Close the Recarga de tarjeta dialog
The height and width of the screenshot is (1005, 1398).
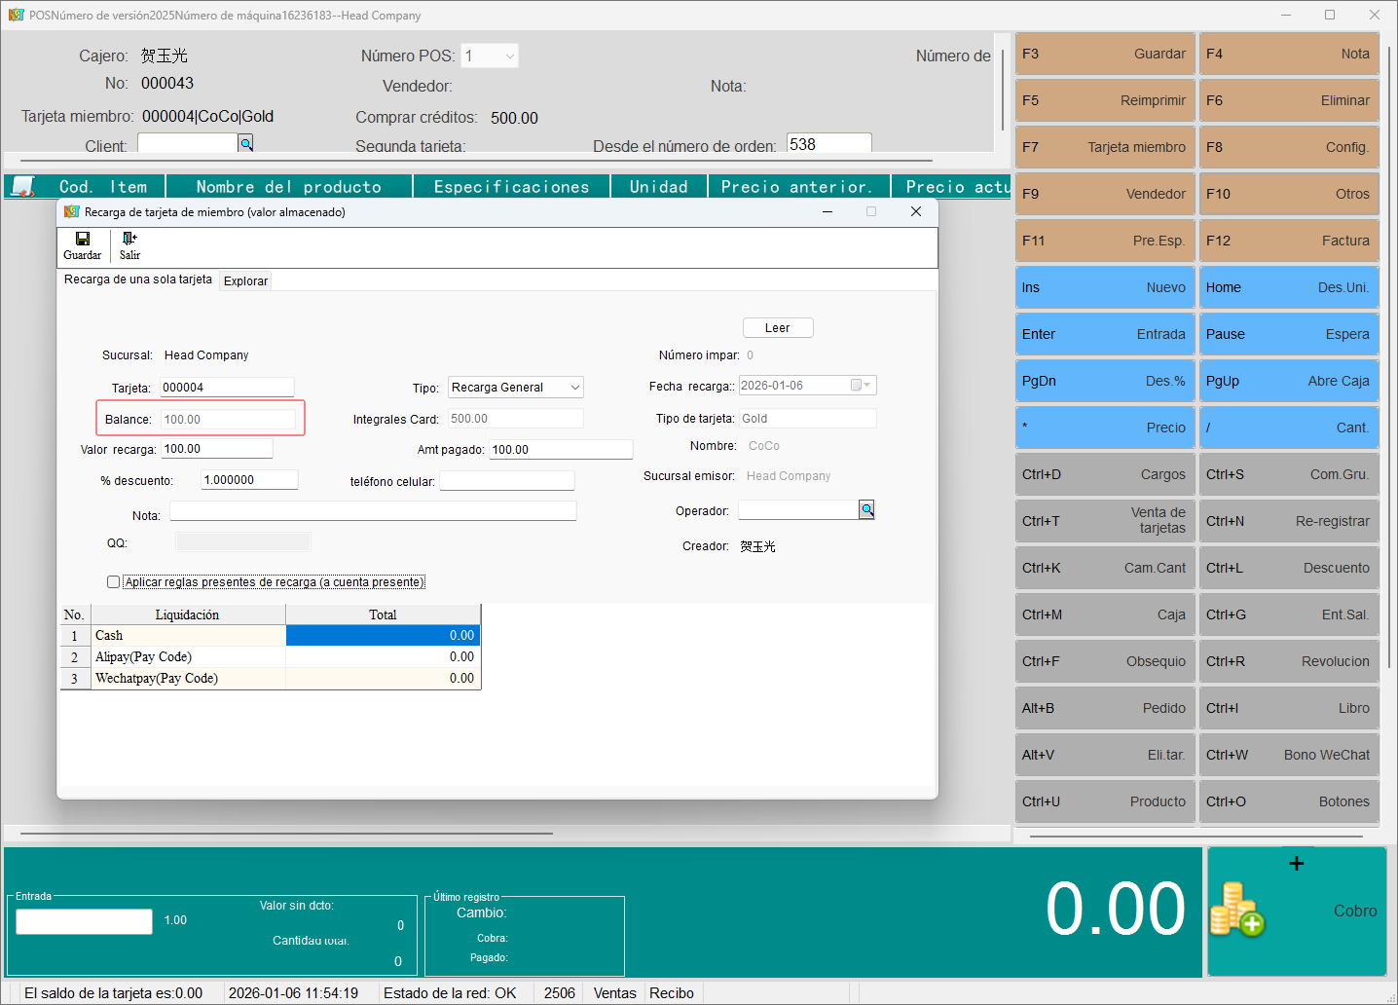(915, 211)
